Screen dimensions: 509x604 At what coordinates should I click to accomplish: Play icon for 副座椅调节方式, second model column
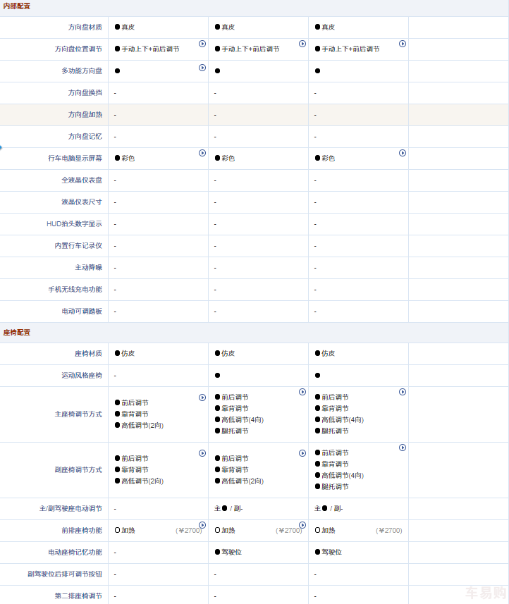click(x=302, y=453)
